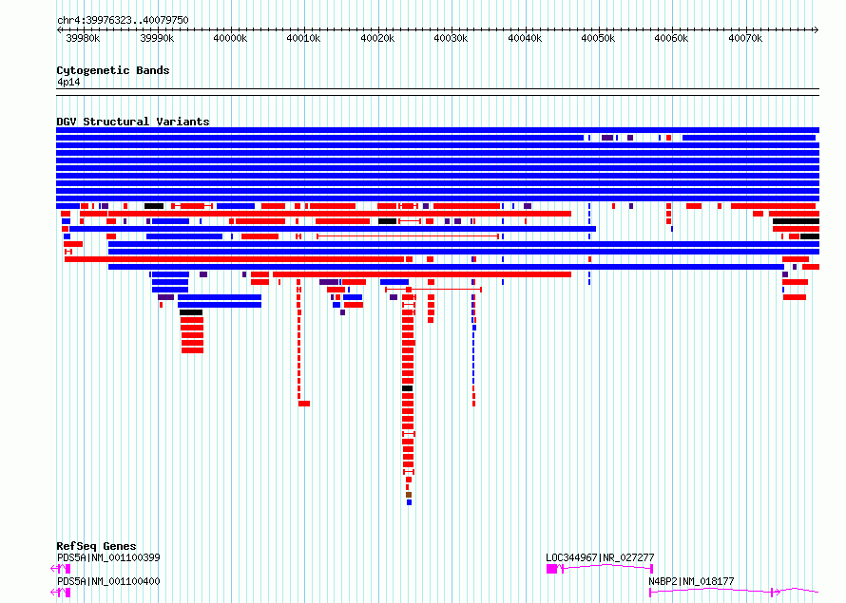Click the blue variant below the brown block

[409, 502]
